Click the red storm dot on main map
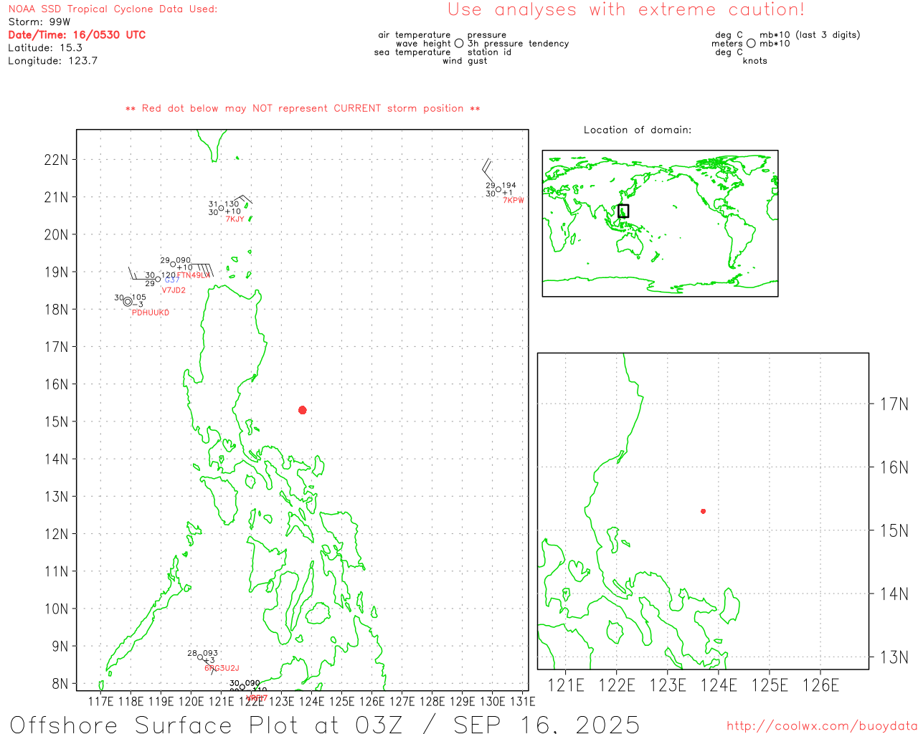This screenshot has height=734, width=918. [303, 410]
